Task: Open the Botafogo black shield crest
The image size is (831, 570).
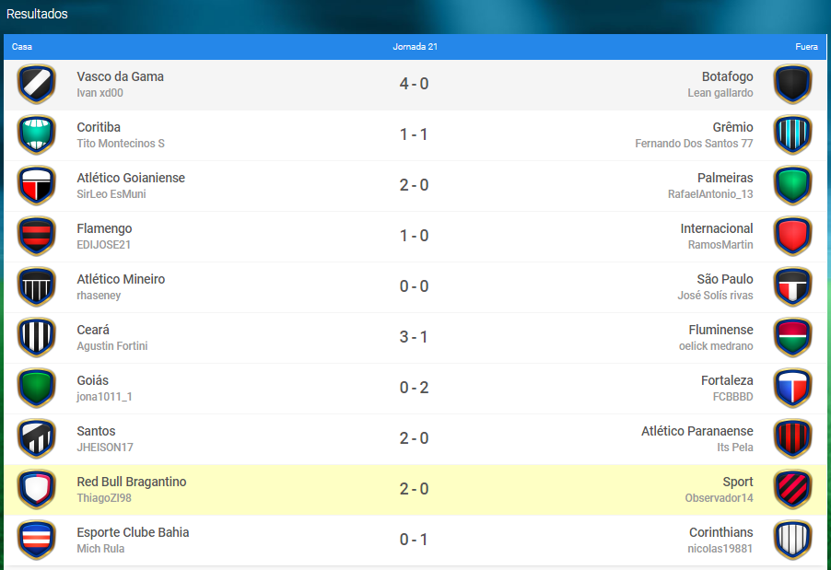Action: pos(793,84)
